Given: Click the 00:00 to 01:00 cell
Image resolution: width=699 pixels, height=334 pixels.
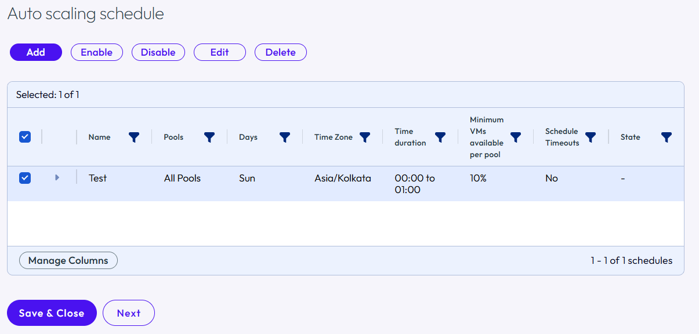Looking at the screenshot, I should (415, 184).
